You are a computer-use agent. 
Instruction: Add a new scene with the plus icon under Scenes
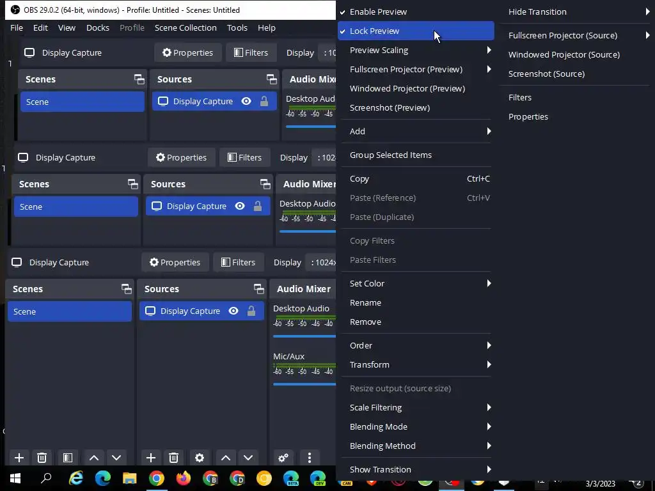click(x=19, y=458)
